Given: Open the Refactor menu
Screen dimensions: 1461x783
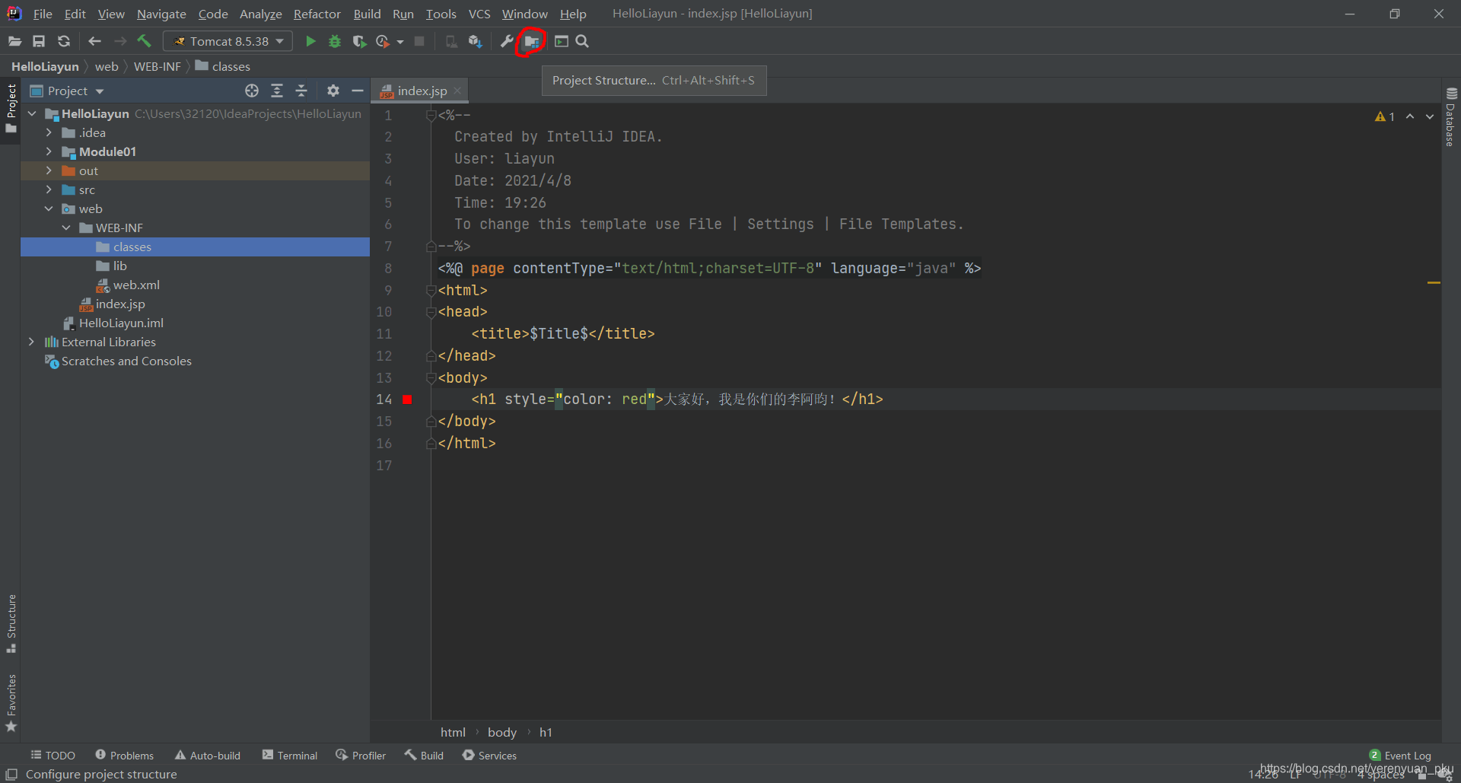Looking at the screenshot, I should point(317,14).
